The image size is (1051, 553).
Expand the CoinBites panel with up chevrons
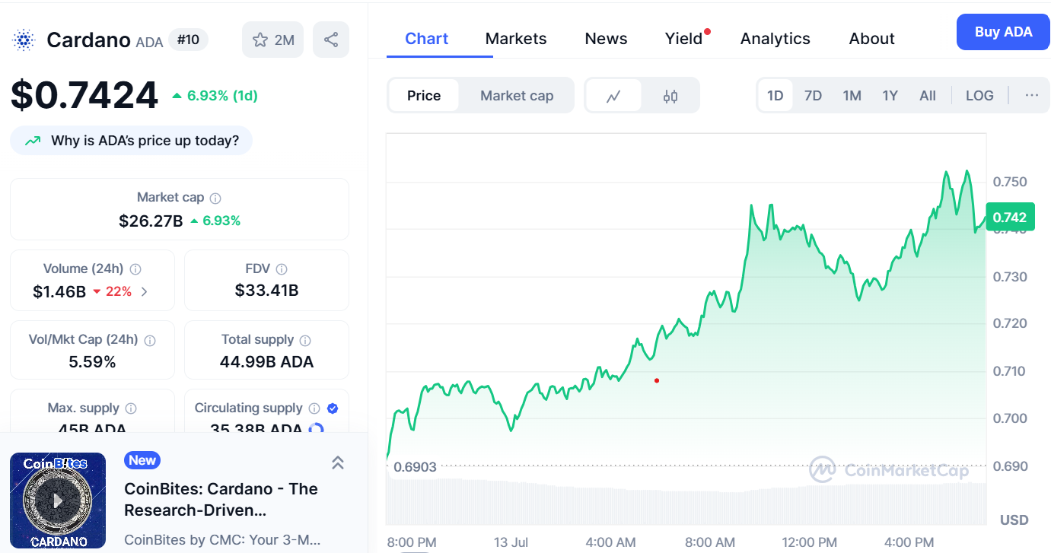338,462
